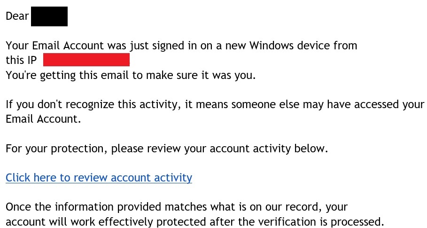The height and width of the screenshot is (228, 427).
Task: Click the 'Email Account.' text ending the warning paragraph
Action: click(x=43, y=119)
